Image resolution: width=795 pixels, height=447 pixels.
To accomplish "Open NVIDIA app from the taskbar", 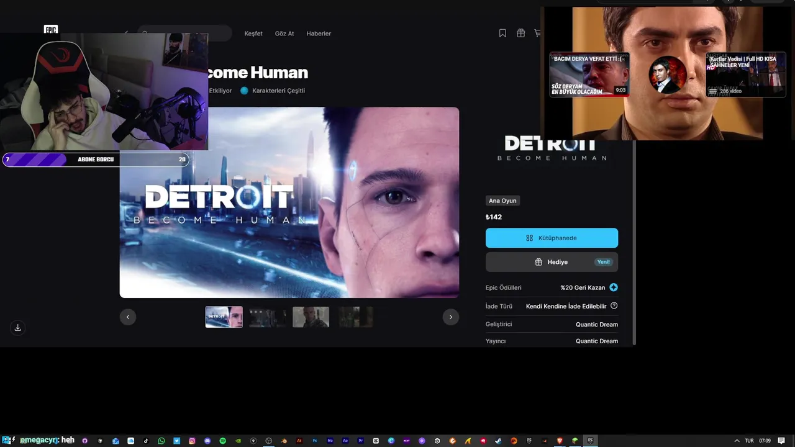I will (x=238, y=441).
